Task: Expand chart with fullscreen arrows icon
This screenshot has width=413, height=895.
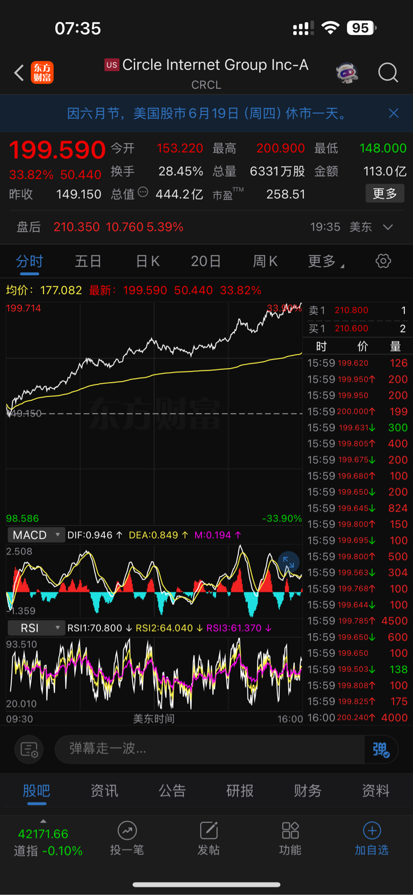Action: tap(288, 563)
